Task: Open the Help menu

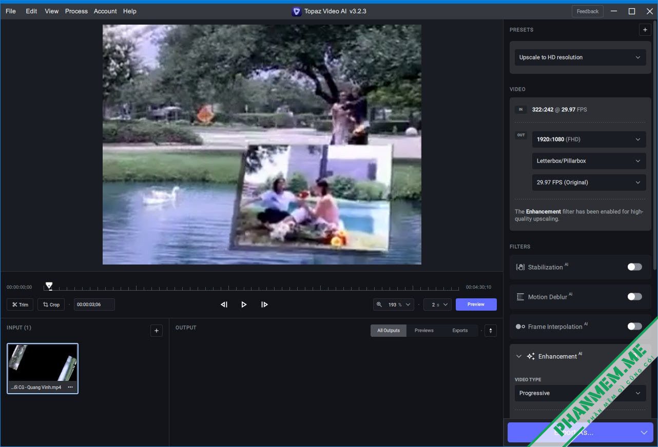Action: point(130,11)
